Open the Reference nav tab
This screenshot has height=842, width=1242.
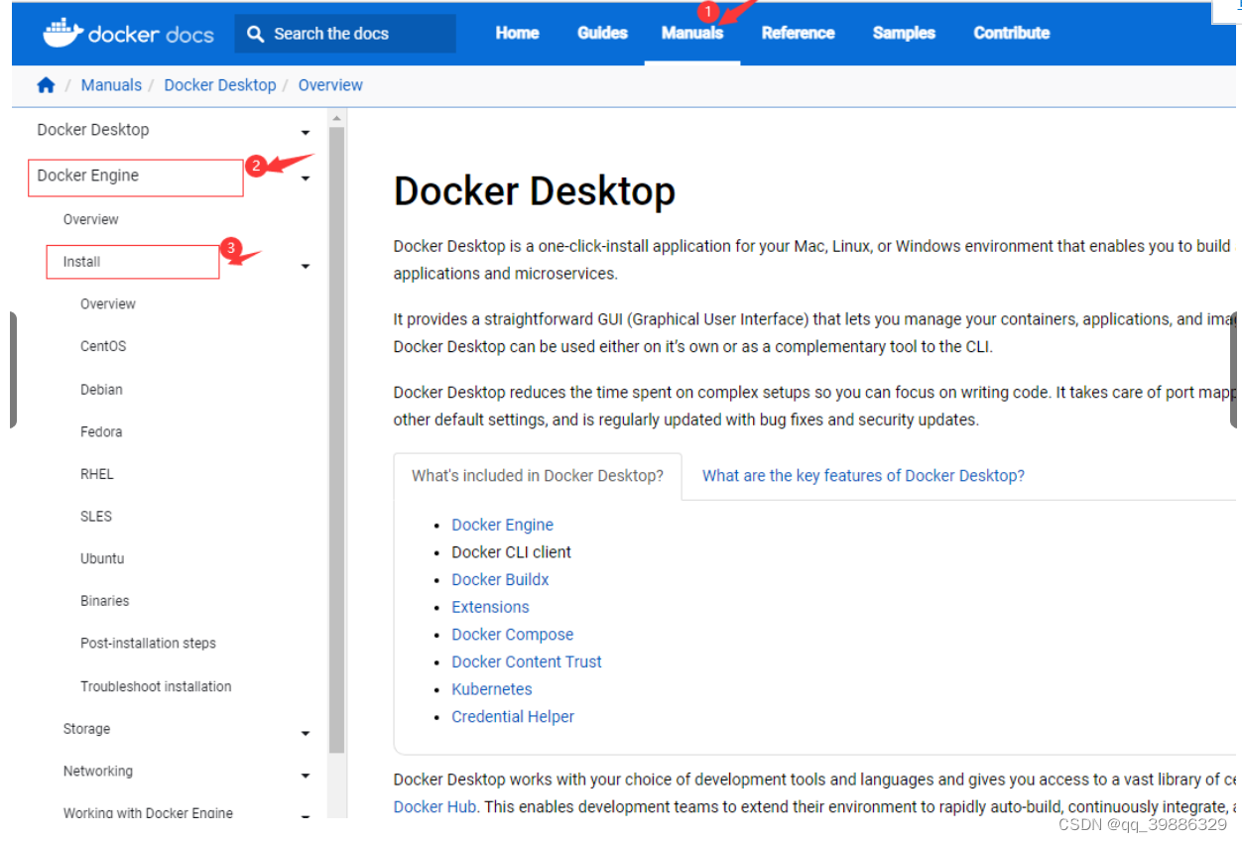click(798, 33)
